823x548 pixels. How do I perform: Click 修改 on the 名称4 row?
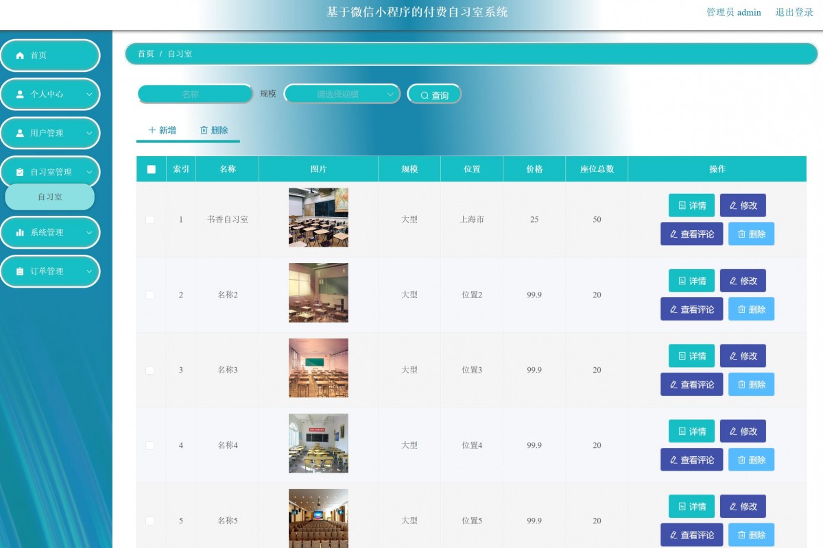click(743, 431)
